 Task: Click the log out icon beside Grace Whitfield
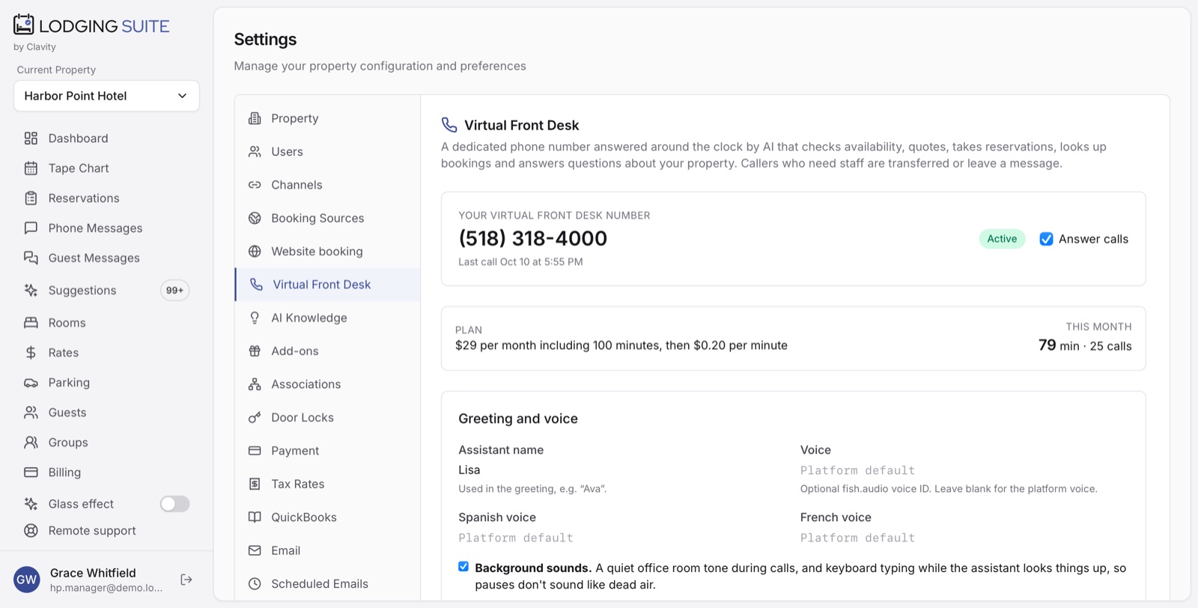186,580
